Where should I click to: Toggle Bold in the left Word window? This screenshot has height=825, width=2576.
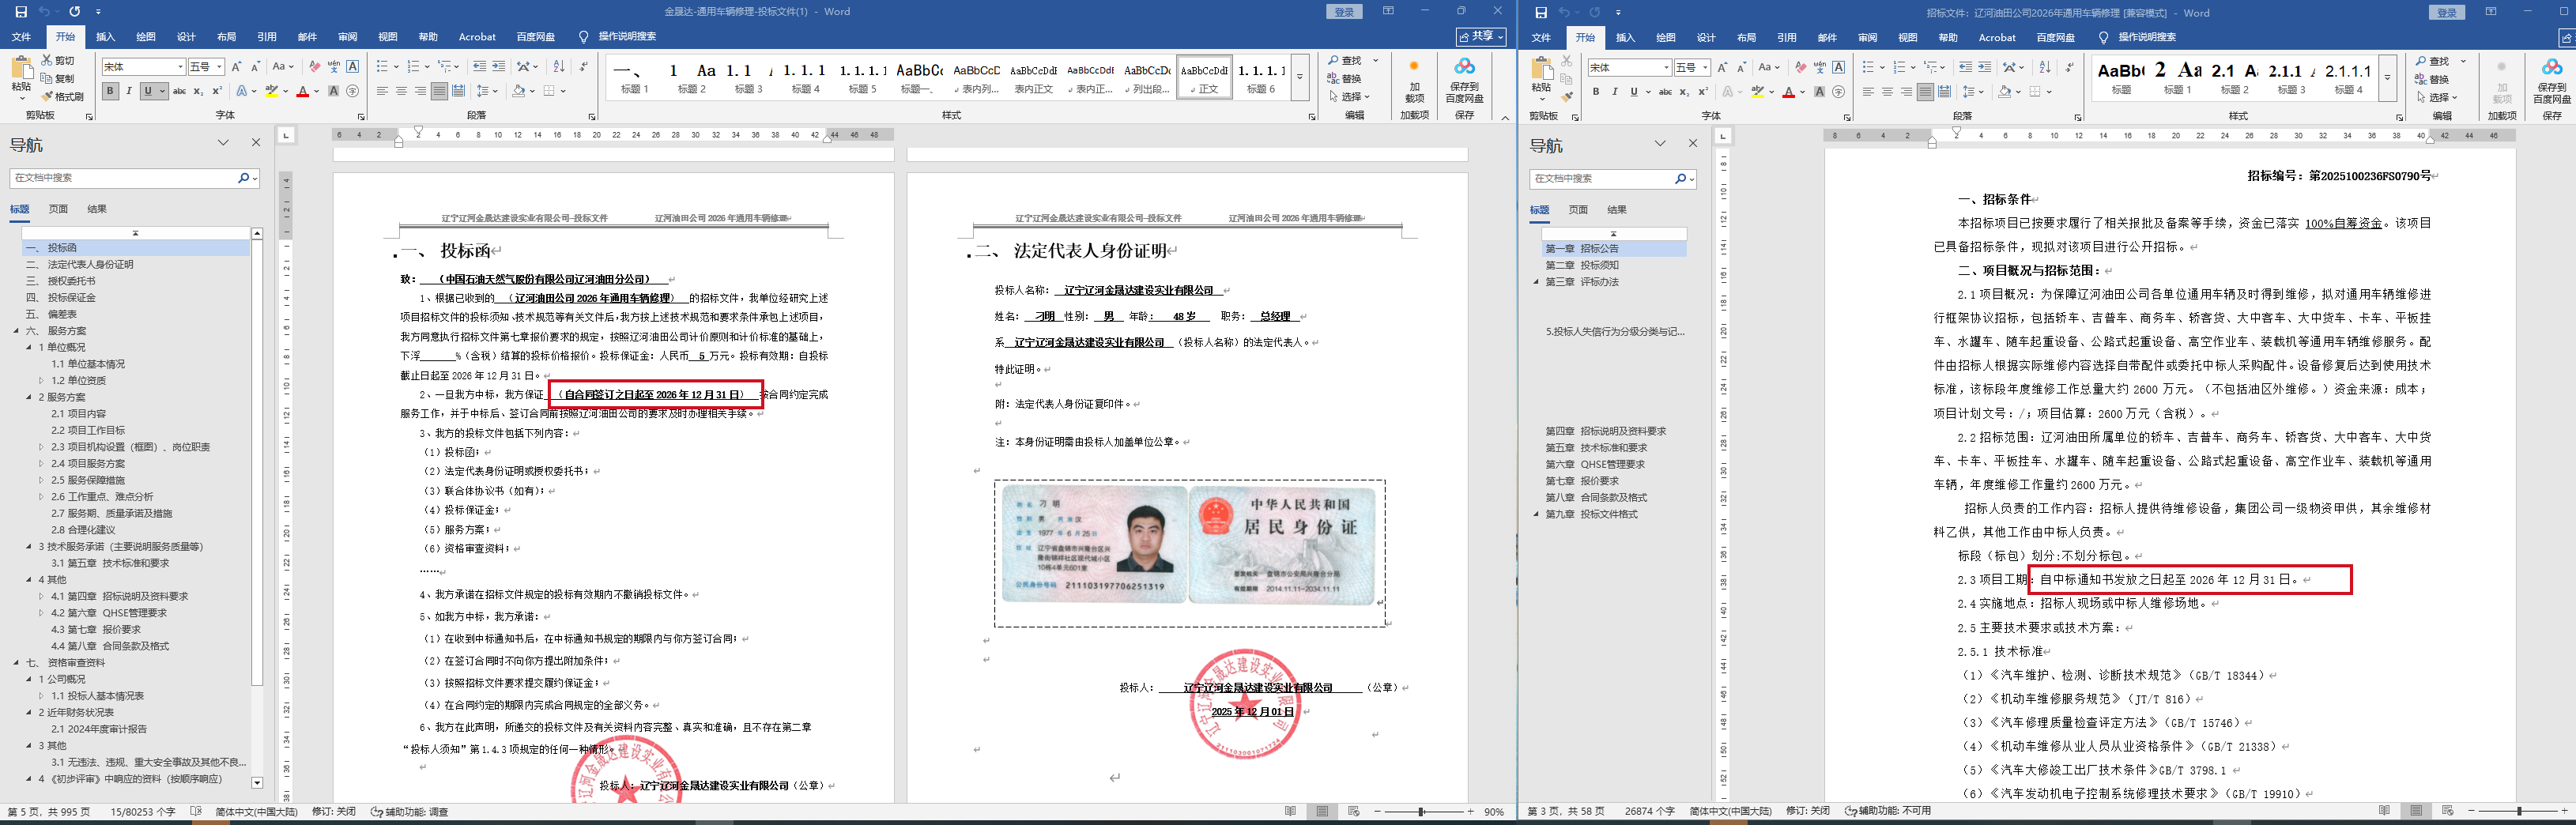point(110,92)
